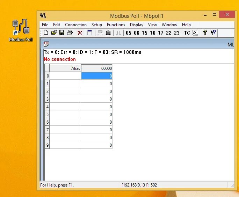Click the Alias cell in row 5
This screenshot has height=197, width=239.
pos(65,114)
